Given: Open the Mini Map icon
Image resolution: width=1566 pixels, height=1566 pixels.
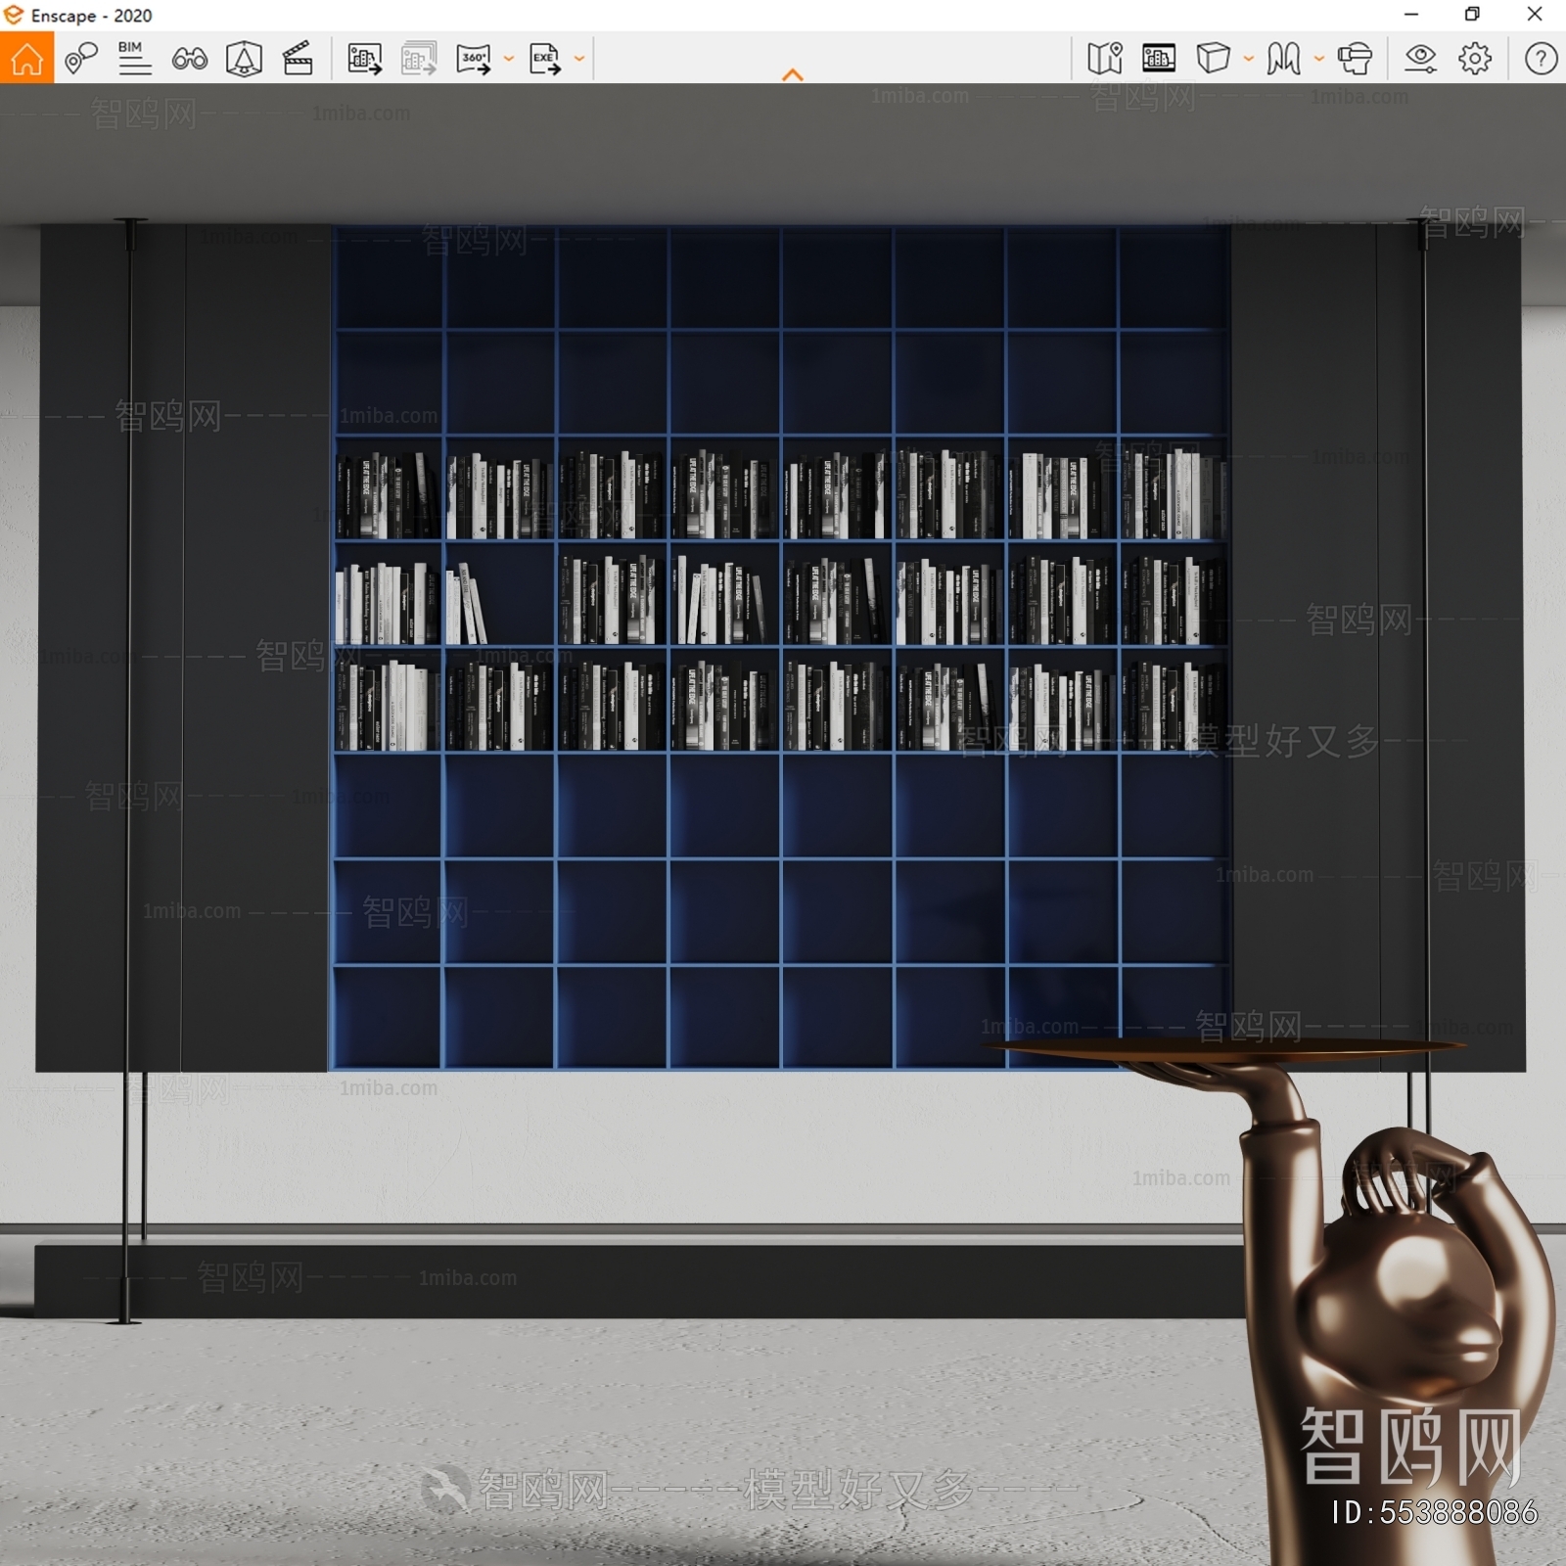Looking at the screenshot, I should [x=1105, y=59].
